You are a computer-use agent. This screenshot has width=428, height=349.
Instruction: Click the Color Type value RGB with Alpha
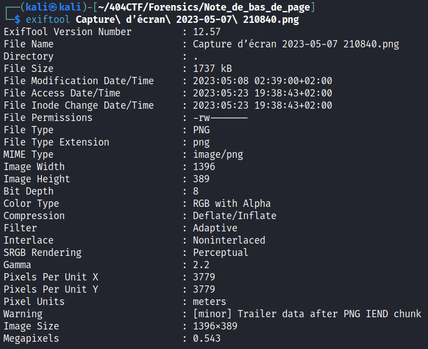pyautogui.click(x=232, y=203)
